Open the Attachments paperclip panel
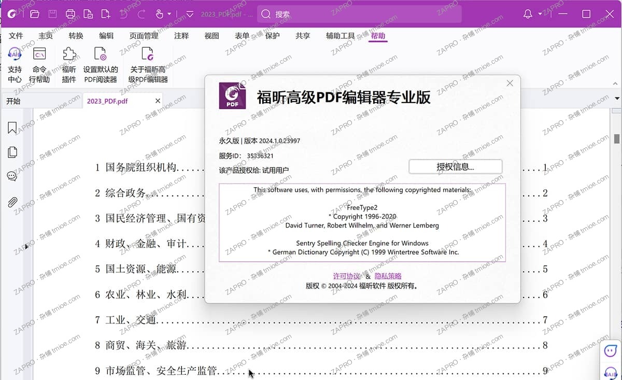622x380 pixels. click(12, 202)
